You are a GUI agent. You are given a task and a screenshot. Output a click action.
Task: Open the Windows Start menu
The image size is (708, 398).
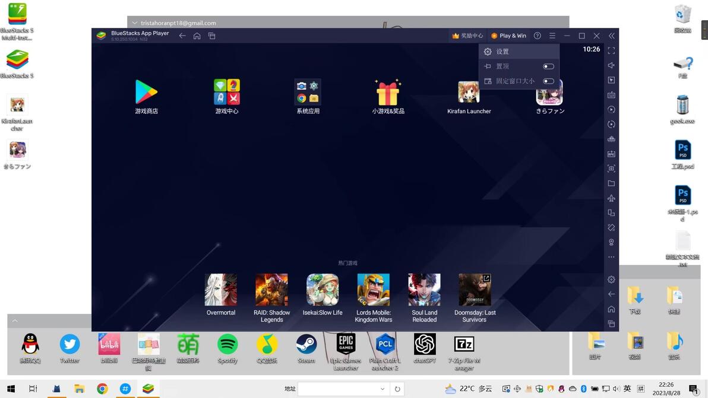click(x=11, y=389)
